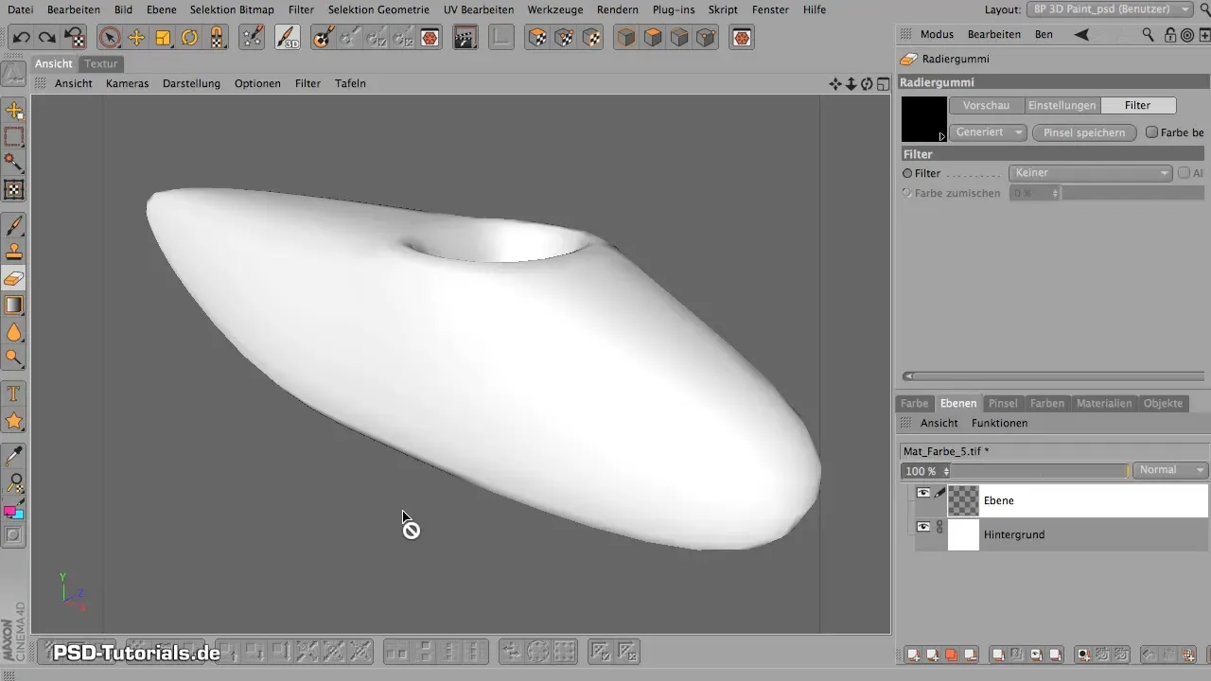Click the Pinsel speichern button

pyautogui.click(x=1084, y=132)
